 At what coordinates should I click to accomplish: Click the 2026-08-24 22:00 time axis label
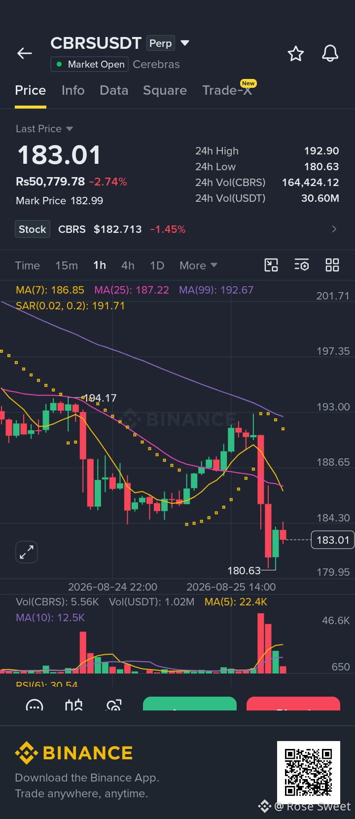112,587
